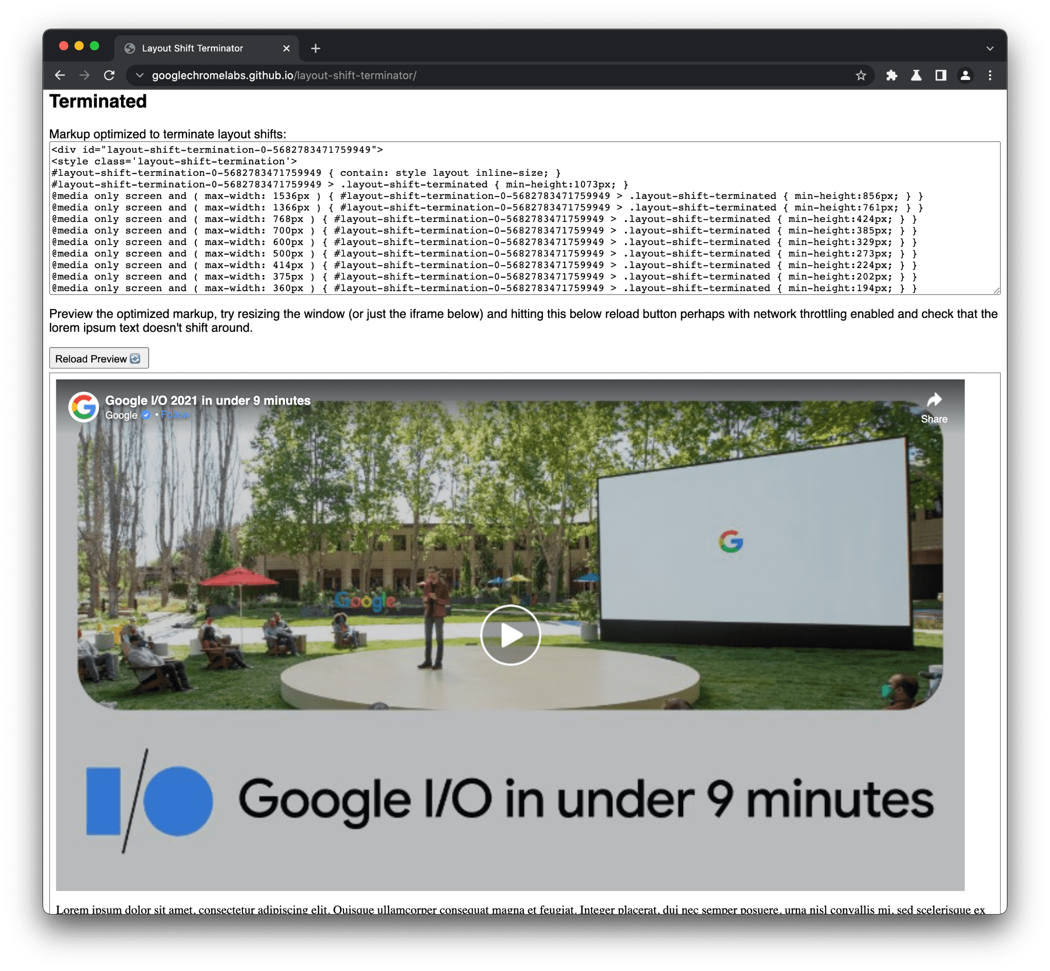Click the browser back navigation arrow
The width and height of the screenshot is (1050, 971).
59,76
